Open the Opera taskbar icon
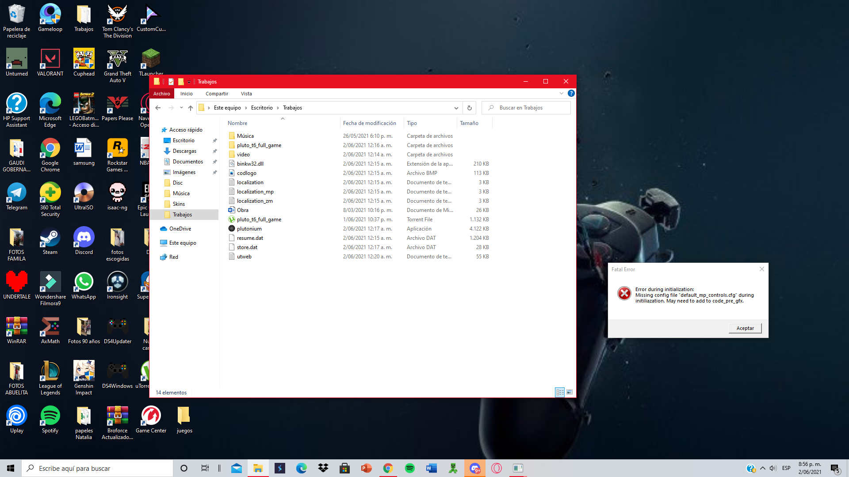 [x=497, y=468]
